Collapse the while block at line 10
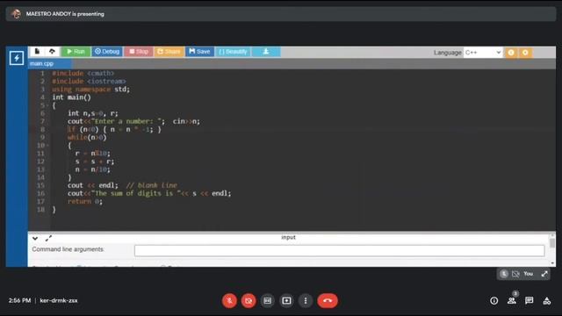This screenshot has width=562, height=316. (47, 146)
